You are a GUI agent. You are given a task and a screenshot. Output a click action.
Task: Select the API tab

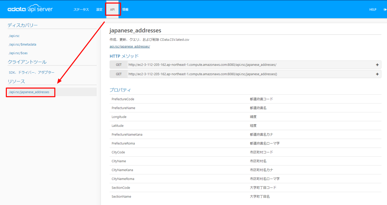pyautogui.click(x=113, y=10)
